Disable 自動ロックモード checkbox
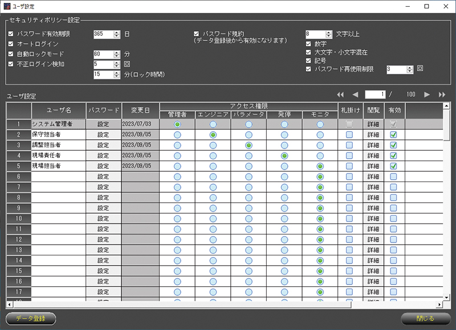This screenshot has height=330, width=456. [x=11, y=54]
